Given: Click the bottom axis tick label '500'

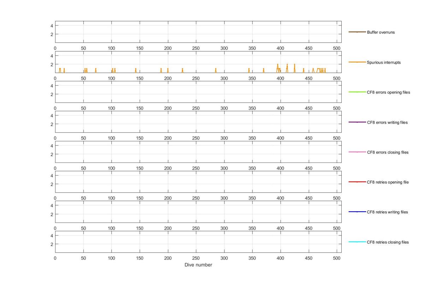Looking at the screenshot, I should [337, 258].
